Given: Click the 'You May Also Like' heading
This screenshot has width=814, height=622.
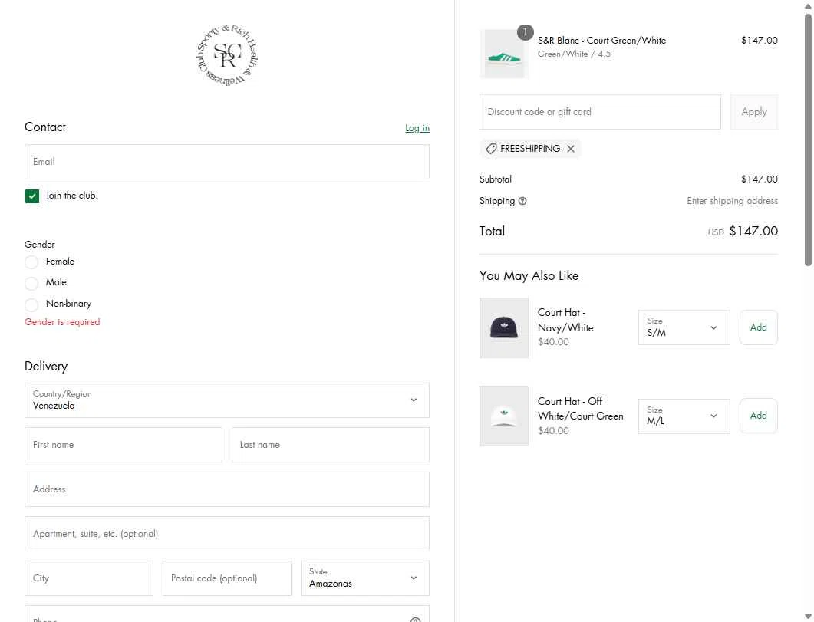Looking at the screenshot, I should click(529, 276).
